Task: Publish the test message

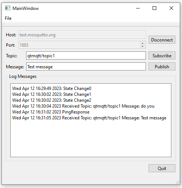Action: tap(162, 66)
